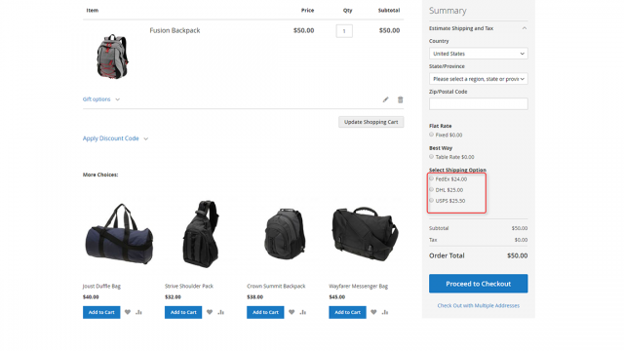Open Joust Duffle Bag product image
This screenshot has height=351, width=624.
(x=119, y=233)
